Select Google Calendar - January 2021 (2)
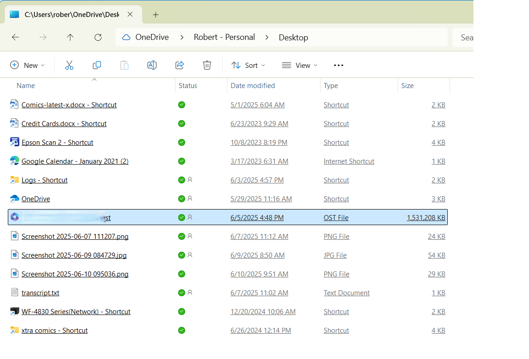Image resolution: width=529 pixels, height=359 pixels. pyautogui.click(x=75, y=161)
